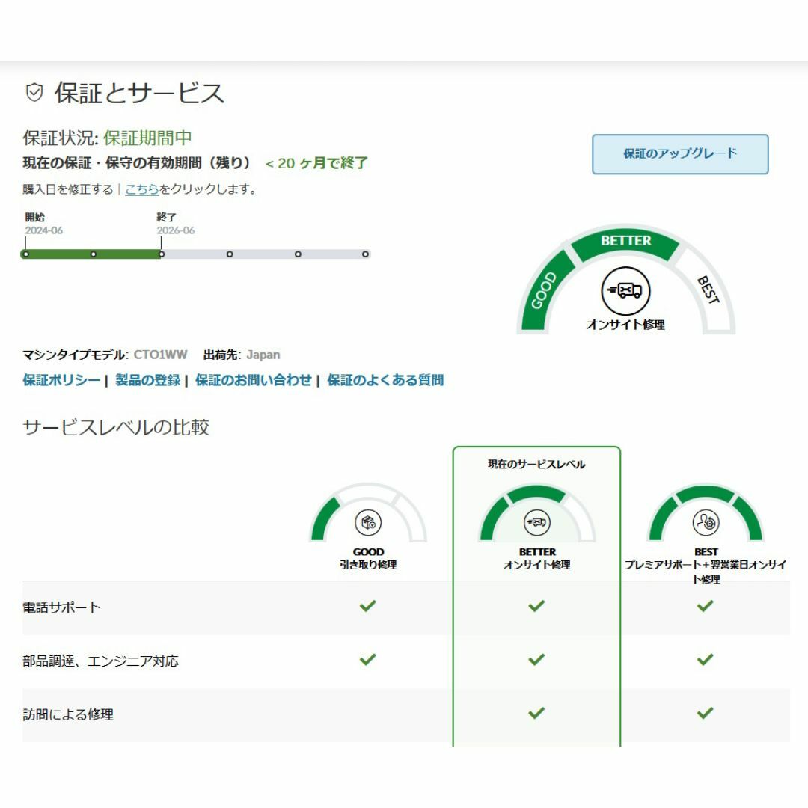The image size is (808, 808).
Task: Click the end date 2026-06
Action: coord(176,230)
